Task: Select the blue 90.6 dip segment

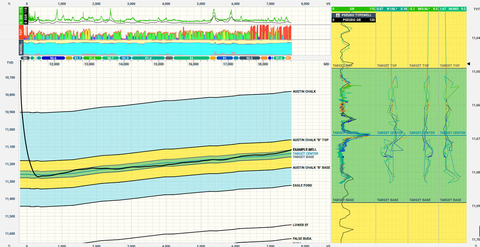Action: tap(53, 58)
